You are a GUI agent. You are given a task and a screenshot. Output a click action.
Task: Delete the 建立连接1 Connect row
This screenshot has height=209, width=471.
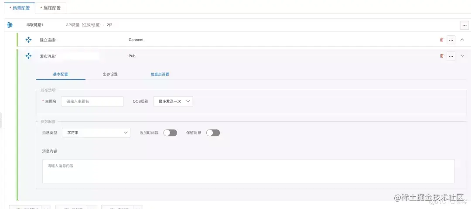[441, 40]
